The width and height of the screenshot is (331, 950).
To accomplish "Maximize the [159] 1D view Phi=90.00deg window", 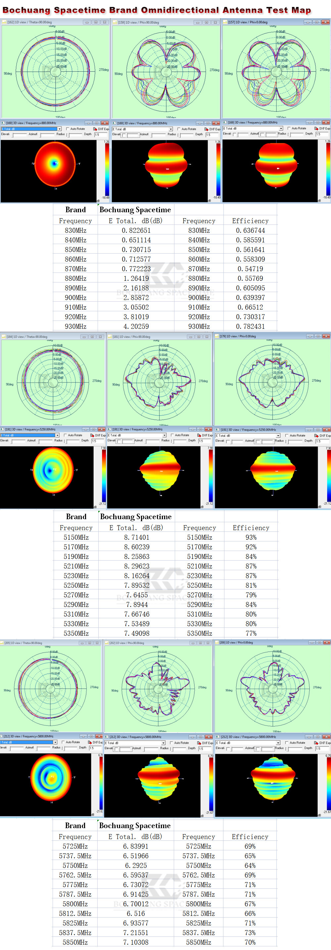I will (207, 22).
